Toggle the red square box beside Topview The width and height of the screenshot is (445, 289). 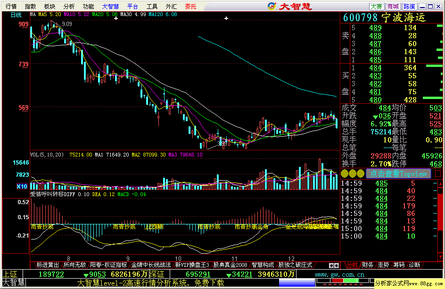(x=438, y=173)
